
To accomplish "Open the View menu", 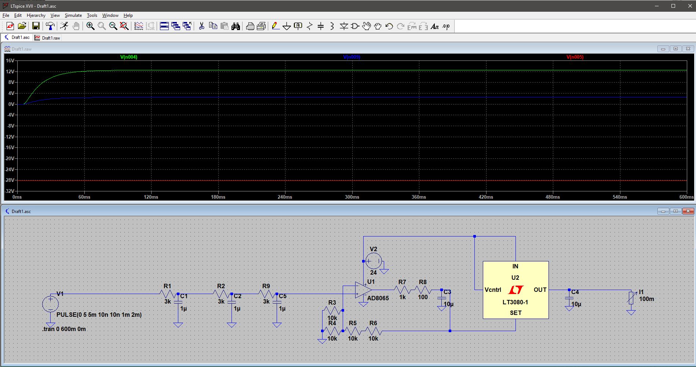I will pos(55,15).
